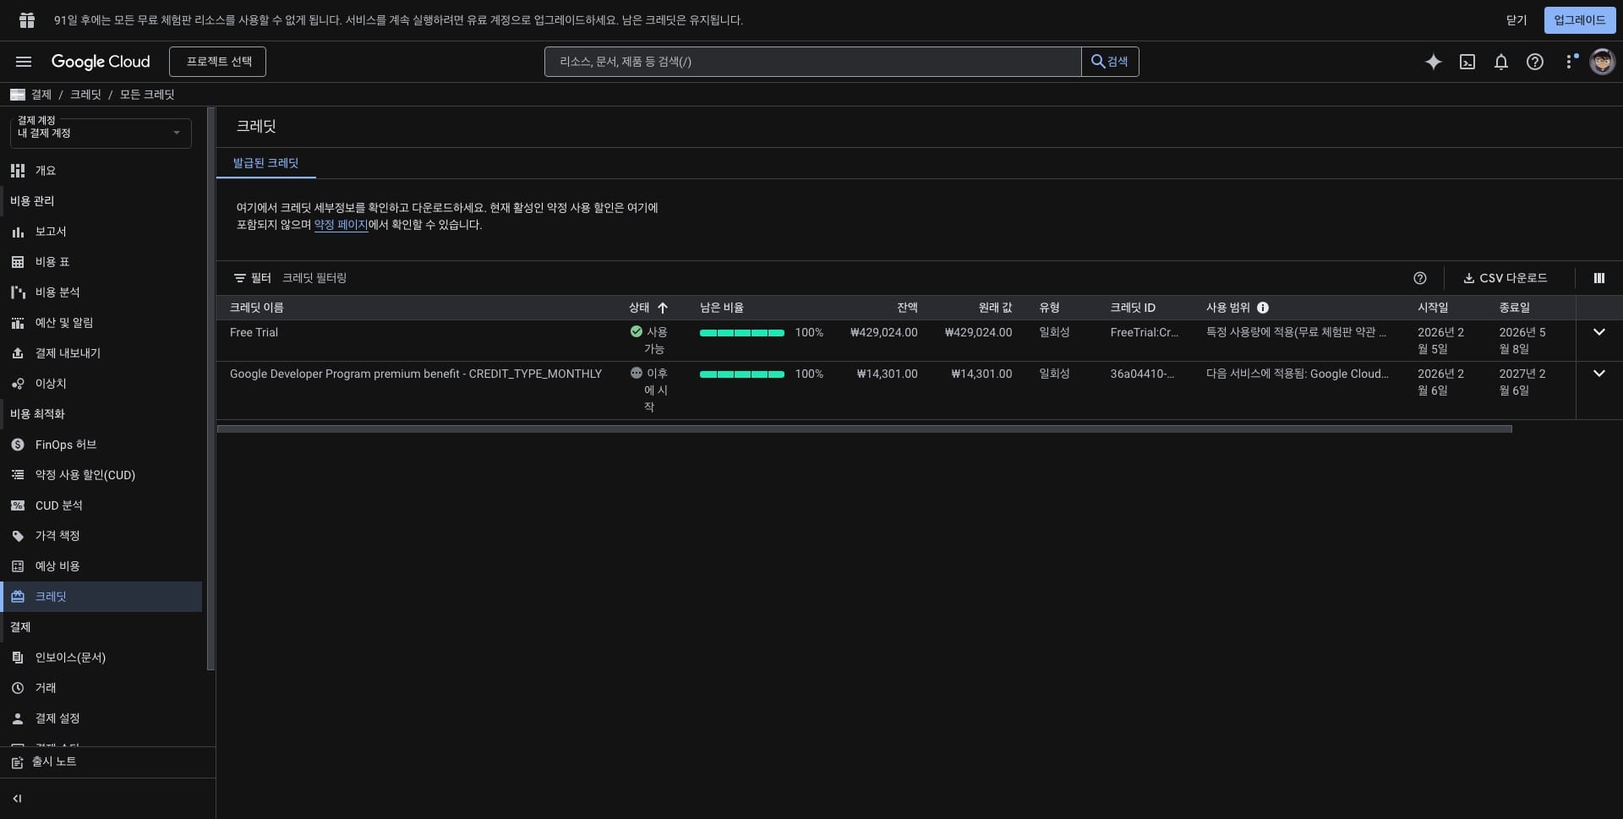
Task: Click the resource search input field
Action: [x=811, y=62]
